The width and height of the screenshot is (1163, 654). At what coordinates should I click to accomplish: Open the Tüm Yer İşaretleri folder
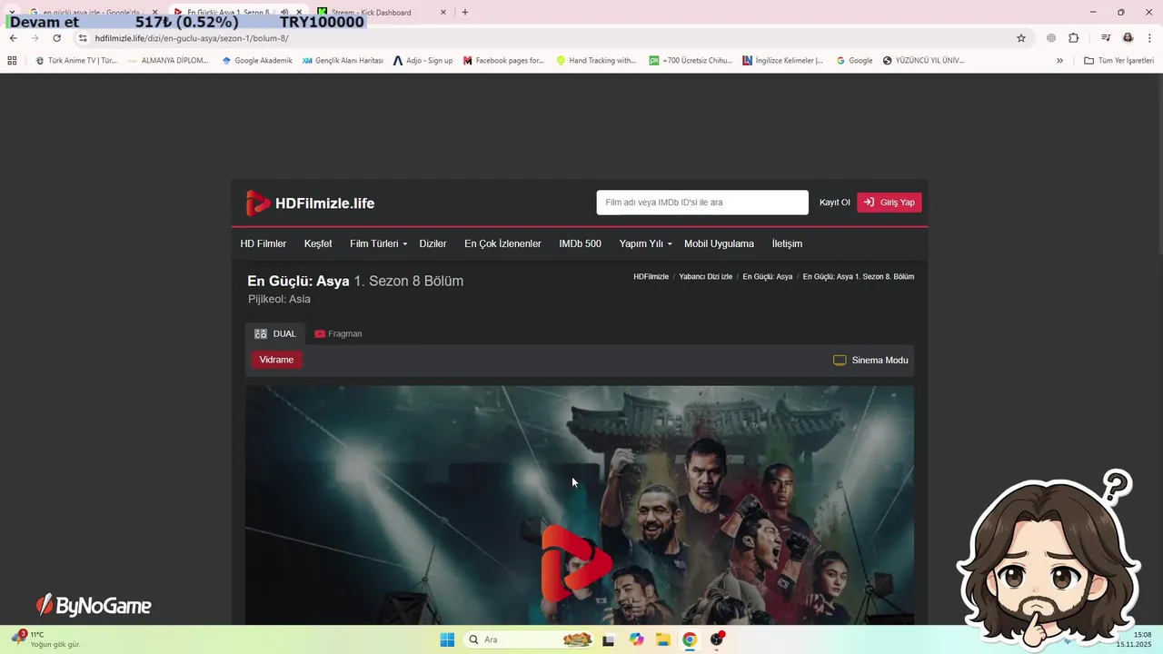coord(1118,61)
